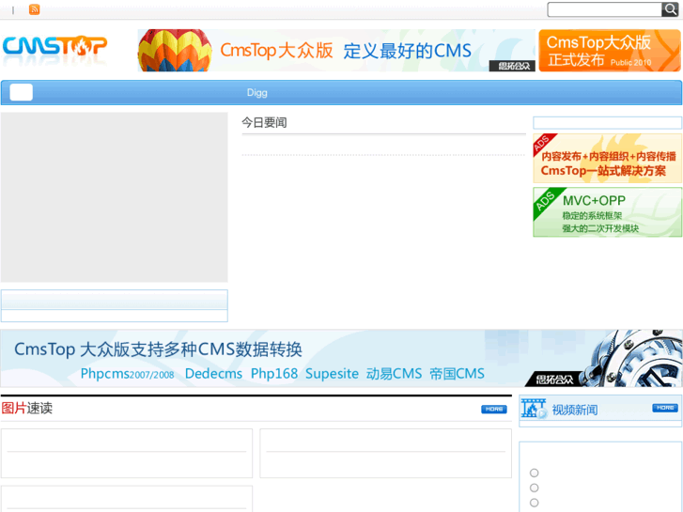The image size is (683, 512).
Task: Open the 视频新闻 section link
Action: (575, 410)
